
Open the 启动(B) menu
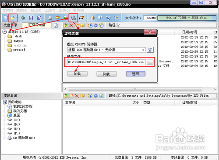pyautogui.click(x=36, y=11)
